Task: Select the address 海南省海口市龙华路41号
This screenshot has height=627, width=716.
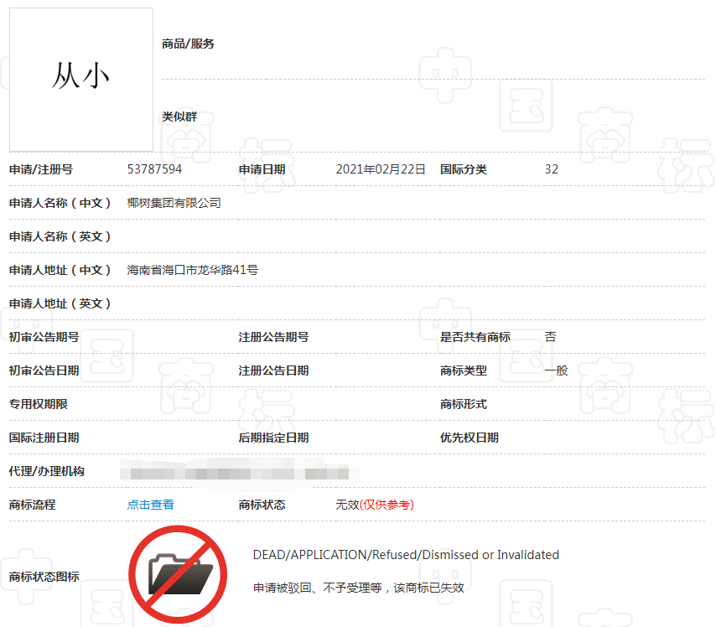Action: point(192,270)
